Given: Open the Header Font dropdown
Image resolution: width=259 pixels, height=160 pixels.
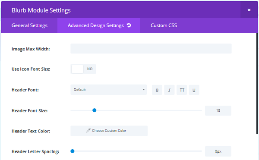Looking at the screenshot, I should click(x=108, y=90).
